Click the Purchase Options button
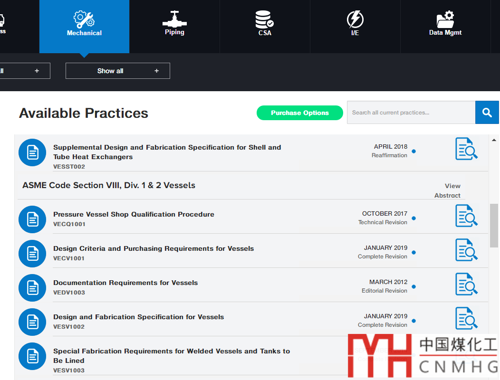 click(300, 113)
